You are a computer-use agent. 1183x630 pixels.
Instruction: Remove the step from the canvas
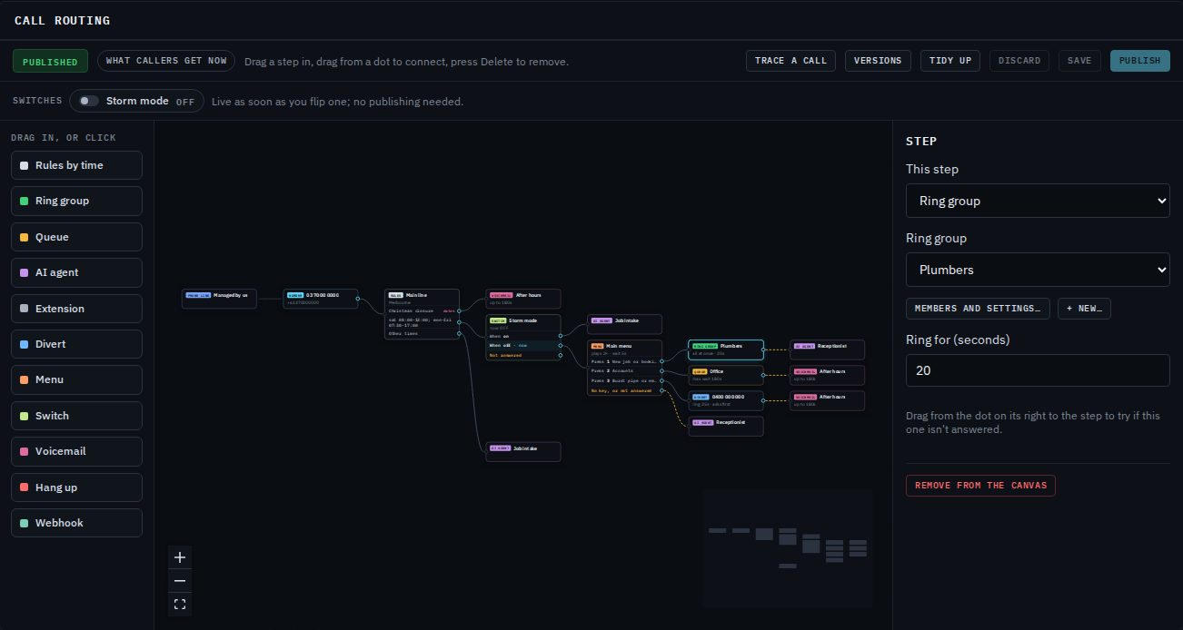(x=980, y=486)
